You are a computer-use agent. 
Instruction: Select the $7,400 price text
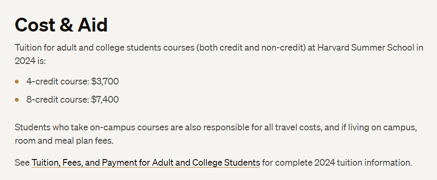[x=105, y=100]
